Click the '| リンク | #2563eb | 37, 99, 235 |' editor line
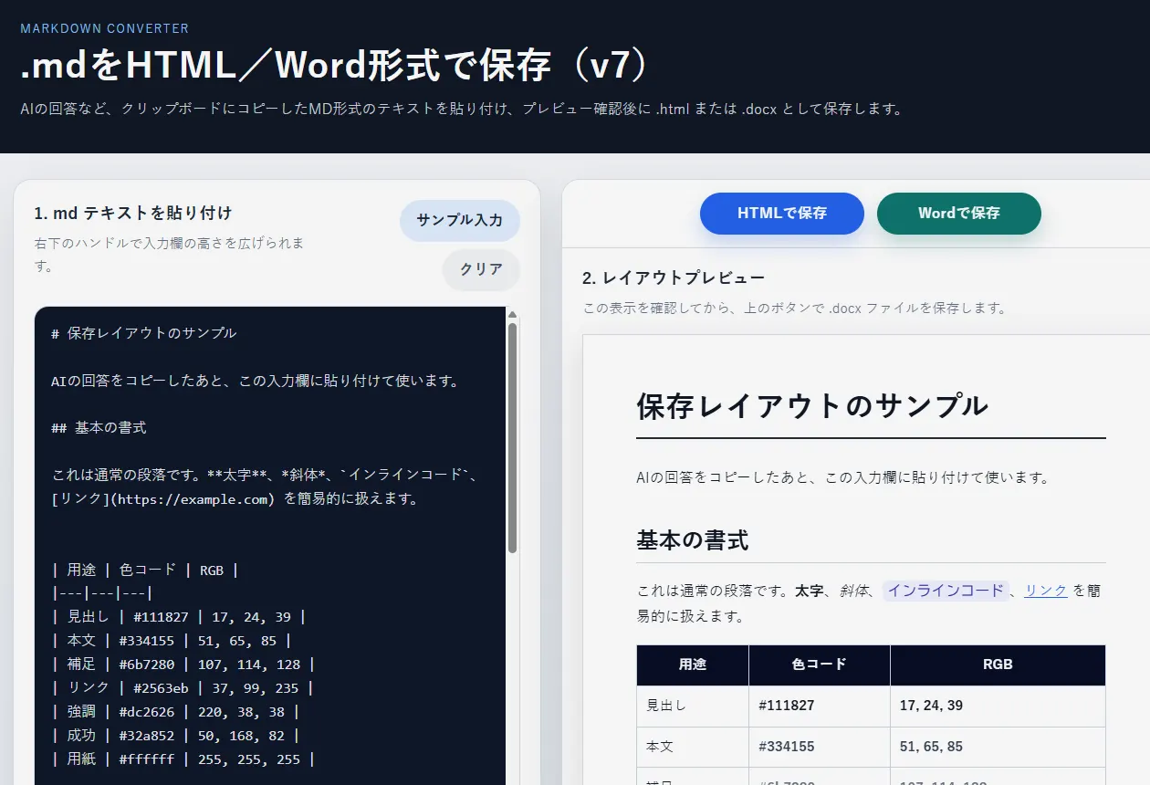Screen dimensions: 1150x785 (x=183, y=688)
